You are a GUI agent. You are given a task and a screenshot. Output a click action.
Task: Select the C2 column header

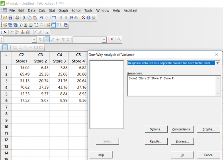[x=22, y=55]
